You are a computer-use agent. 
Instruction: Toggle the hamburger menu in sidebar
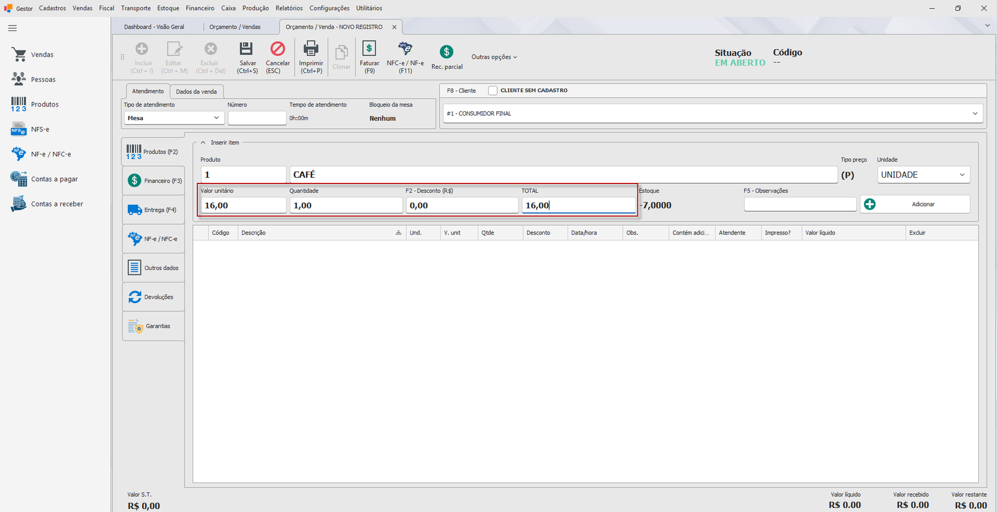(12, 28)
